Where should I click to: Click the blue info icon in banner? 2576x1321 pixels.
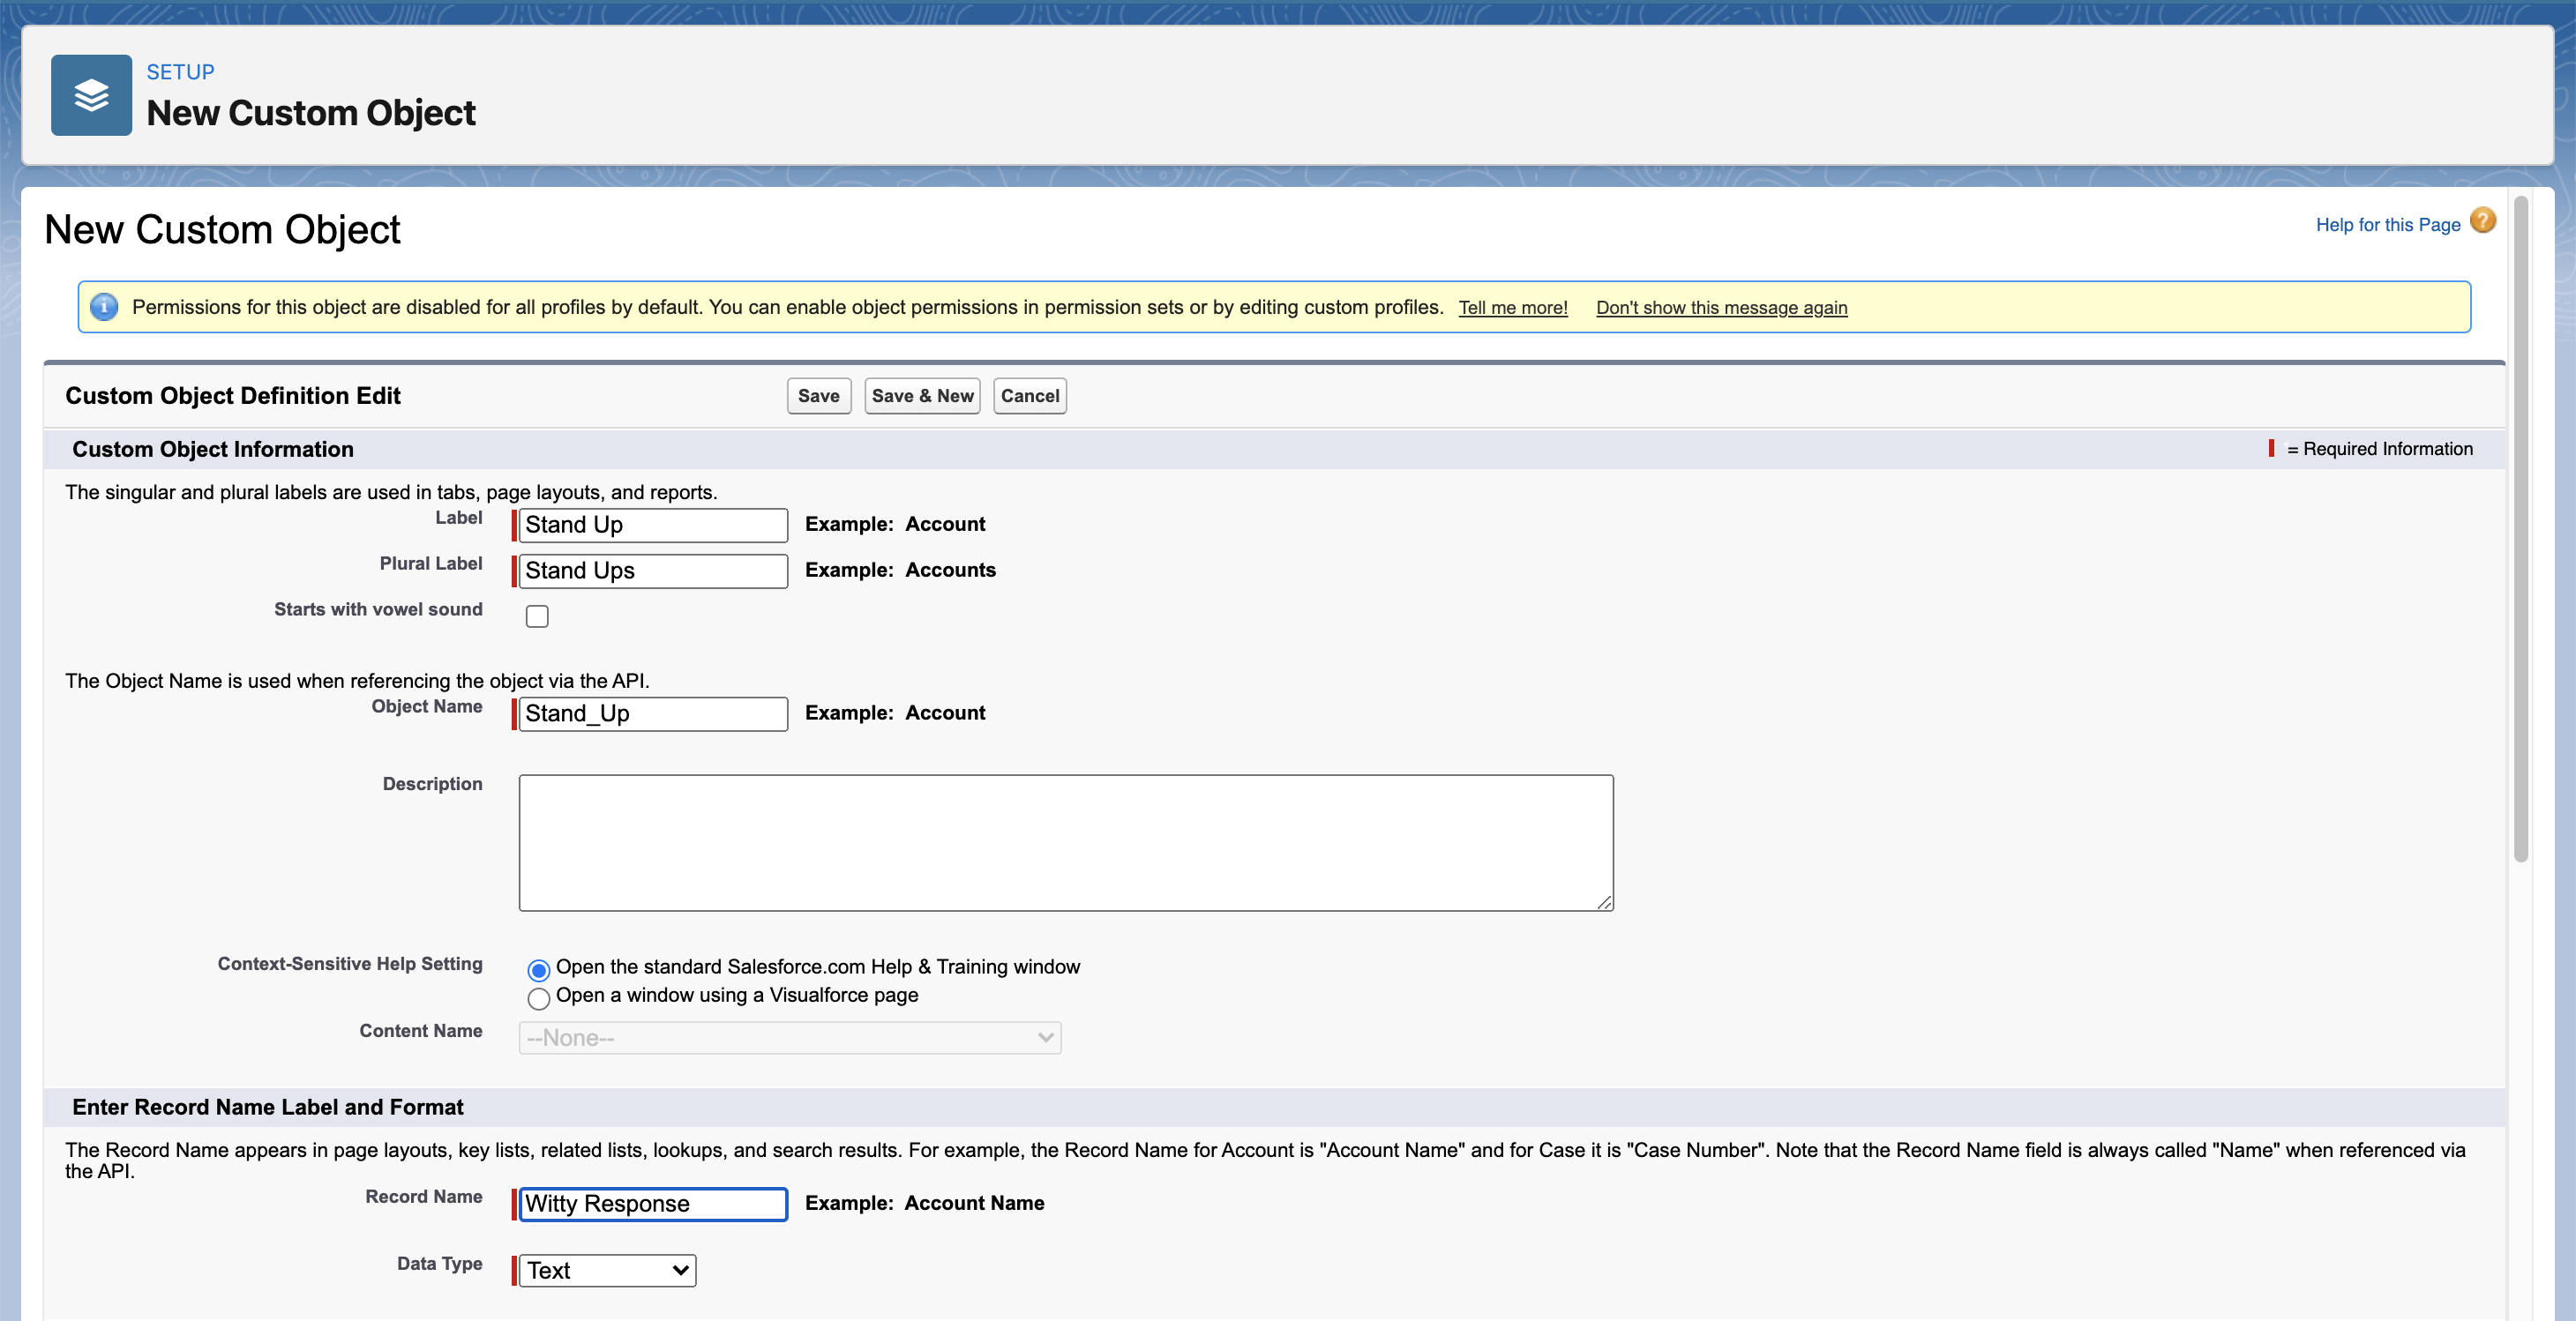point(104,307)
